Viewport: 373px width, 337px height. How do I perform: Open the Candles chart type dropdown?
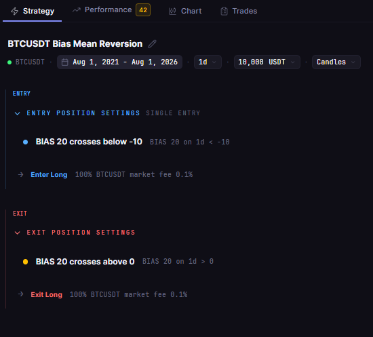(336, 62)
